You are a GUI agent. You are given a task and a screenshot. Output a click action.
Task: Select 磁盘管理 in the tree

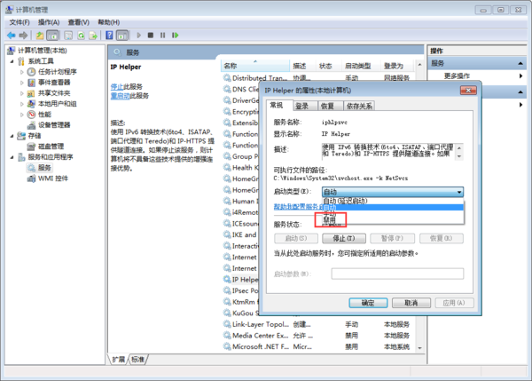point(51,147)
